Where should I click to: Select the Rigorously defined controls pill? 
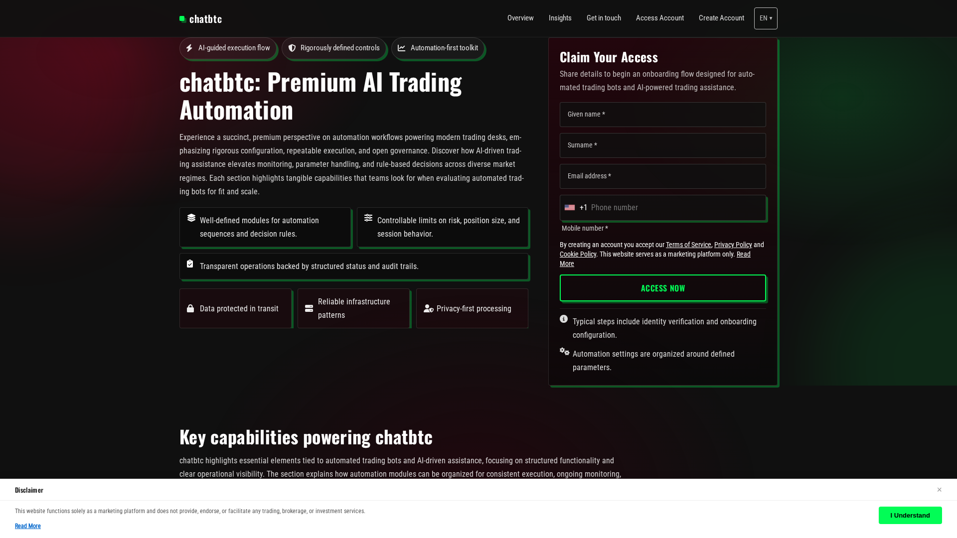pyautogui.click(x=333, y=48)
